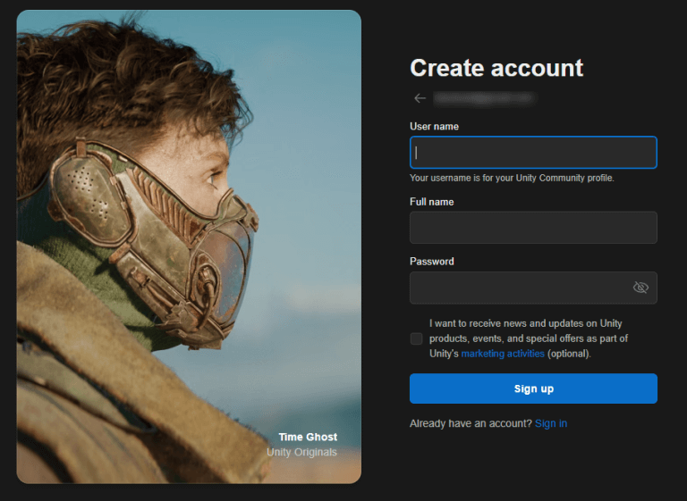687x501 pixels.
Task: Click the Password label
Action: coord(431,262)
